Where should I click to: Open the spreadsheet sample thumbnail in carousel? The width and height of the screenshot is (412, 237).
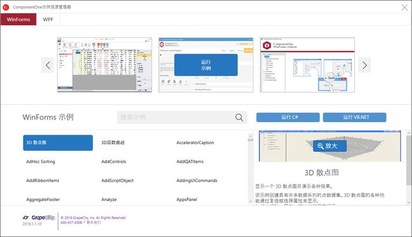[x=105, y=65]
